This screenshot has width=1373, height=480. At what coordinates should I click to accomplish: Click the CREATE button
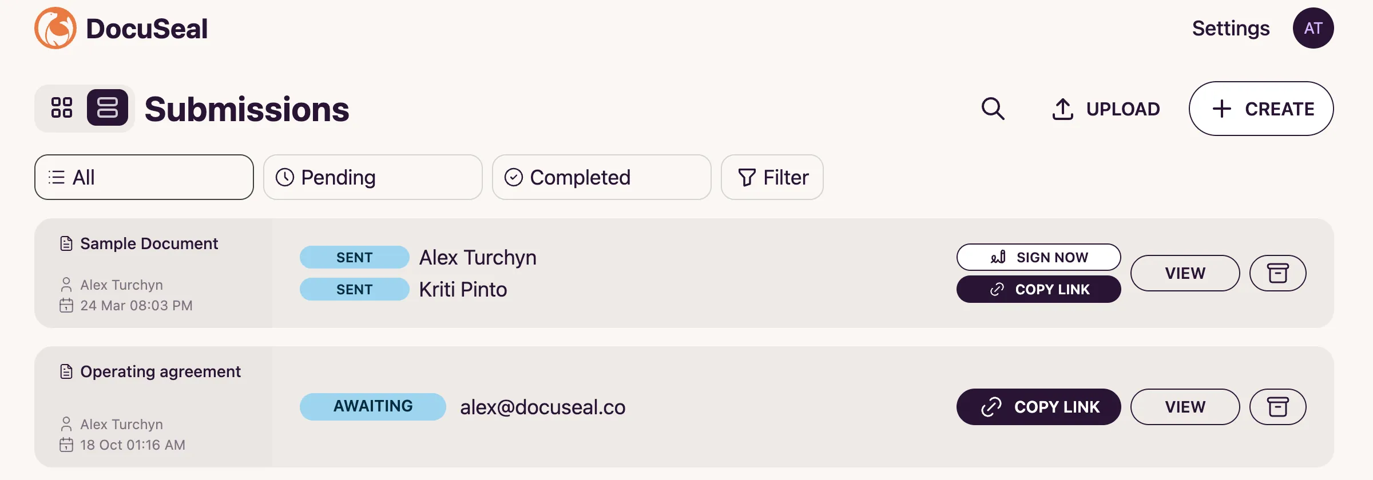pos(1261,109)
